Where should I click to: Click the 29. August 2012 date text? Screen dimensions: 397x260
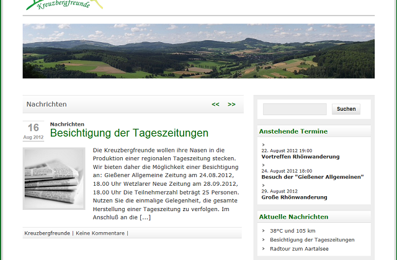click(x=280, y=191)
